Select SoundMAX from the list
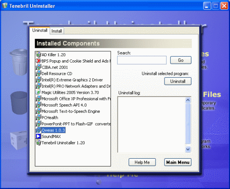 click(x=51, y=136)
